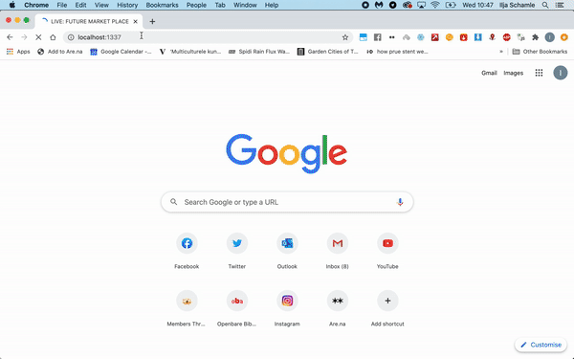Viewport: 574px width, 359px height.
Task: Click the Images link
Action: (513, 73)
